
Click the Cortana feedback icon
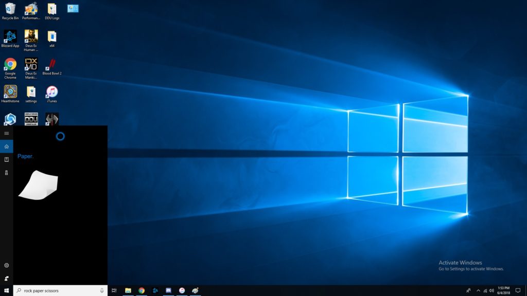(6, 278)
